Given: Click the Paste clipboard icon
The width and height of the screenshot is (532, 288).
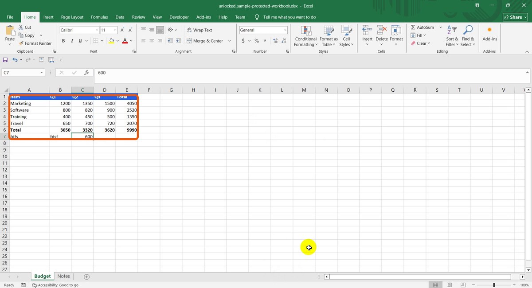Looking at the screenshot, I should (10, 30).
